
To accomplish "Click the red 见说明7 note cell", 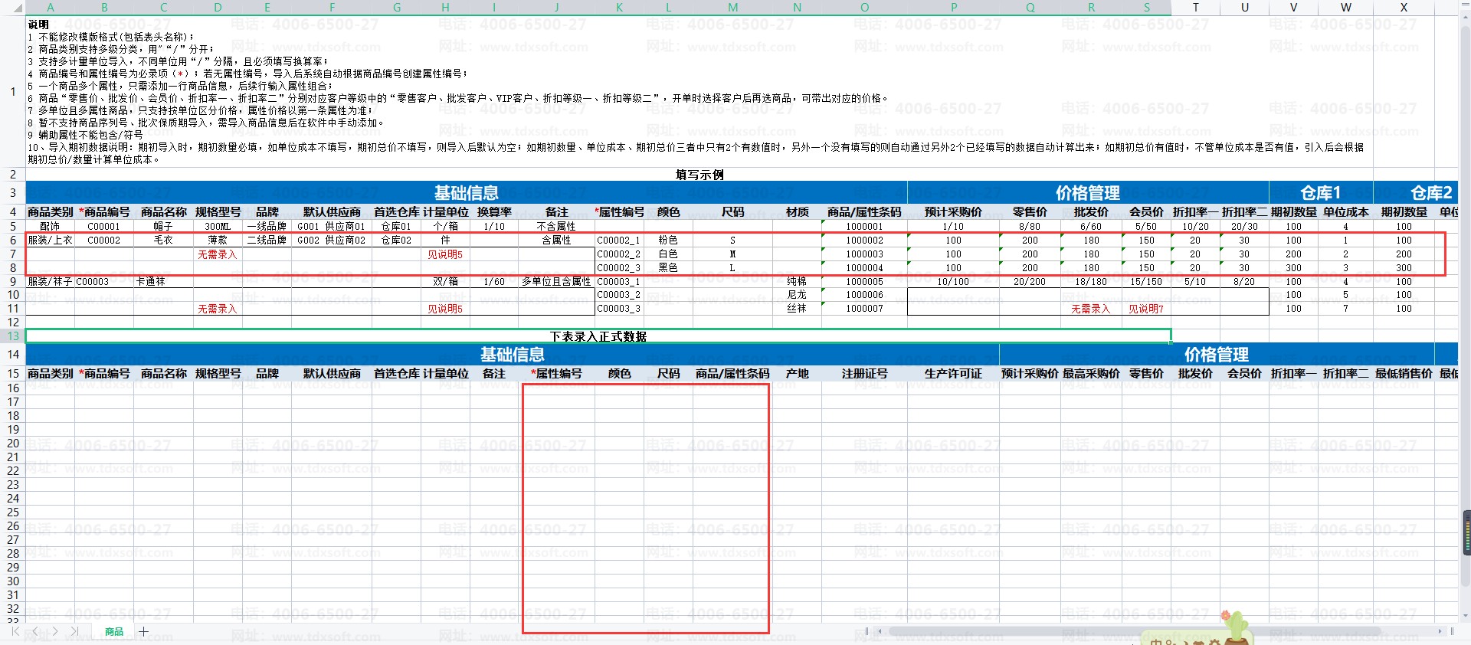I will (x=1145, y=309).
